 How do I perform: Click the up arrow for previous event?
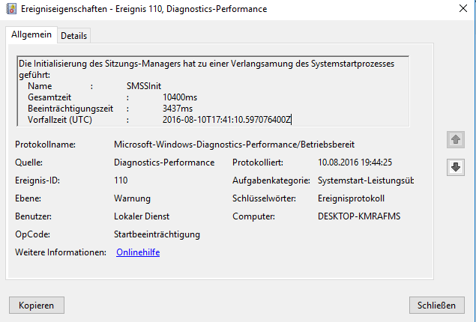[454, 140]
